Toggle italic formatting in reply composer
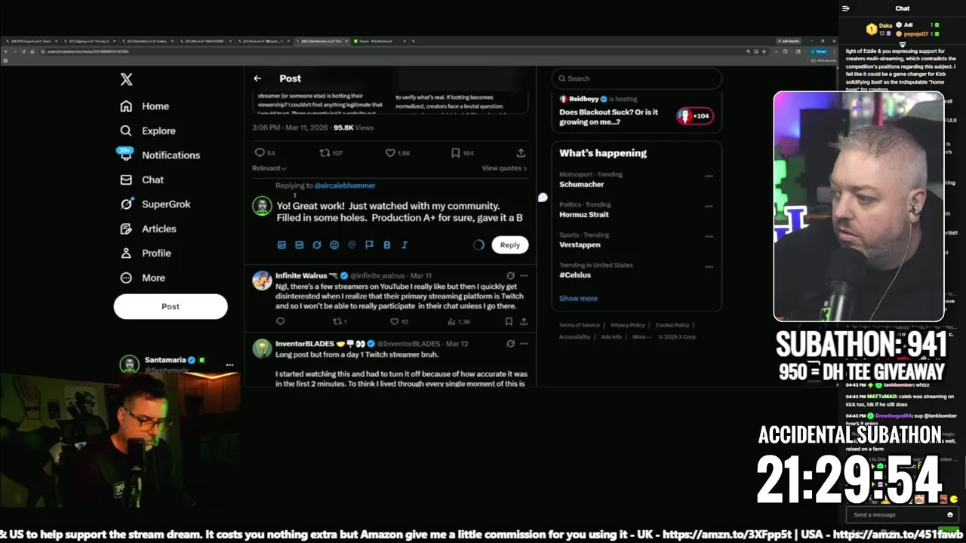 [x=405, y=245]
